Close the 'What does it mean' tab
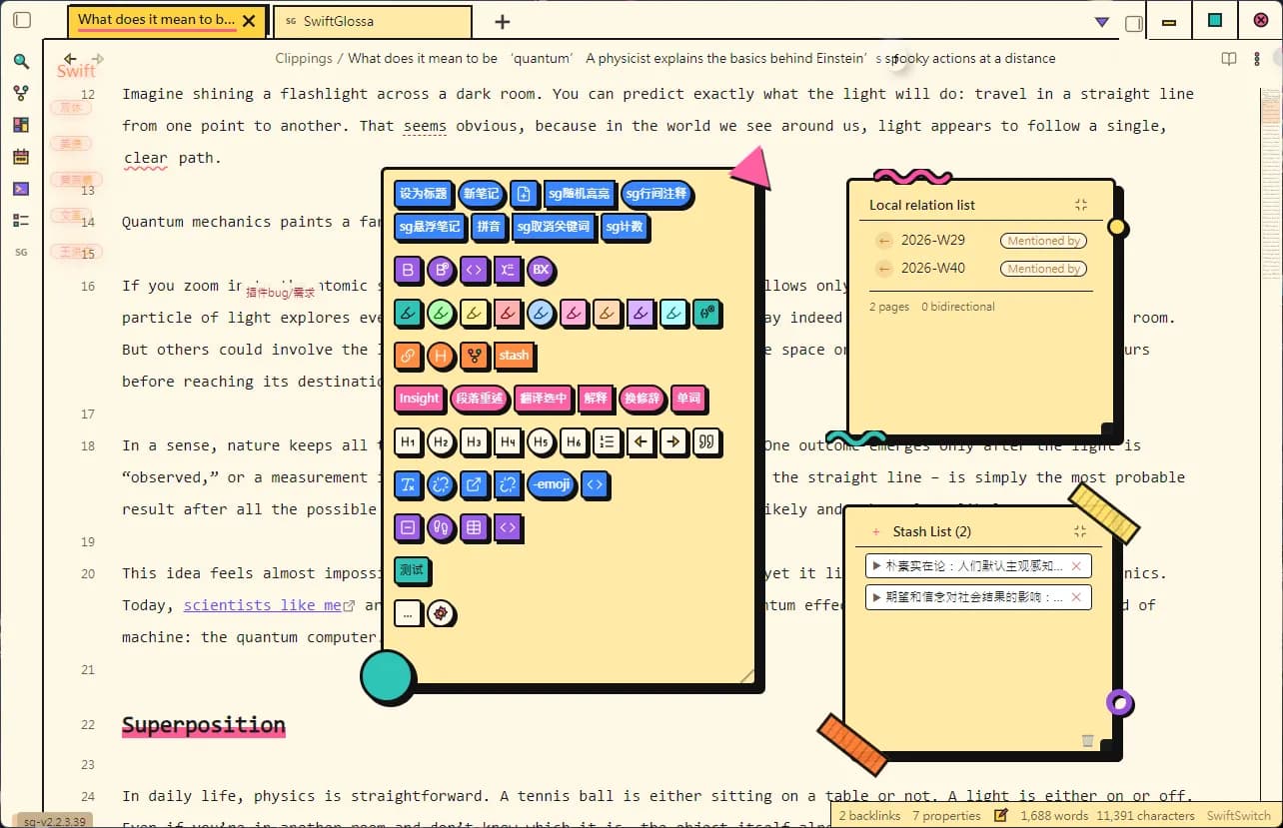Viewport: 1283px width, 828px height. pyautogui.click(x=249, y=20)
